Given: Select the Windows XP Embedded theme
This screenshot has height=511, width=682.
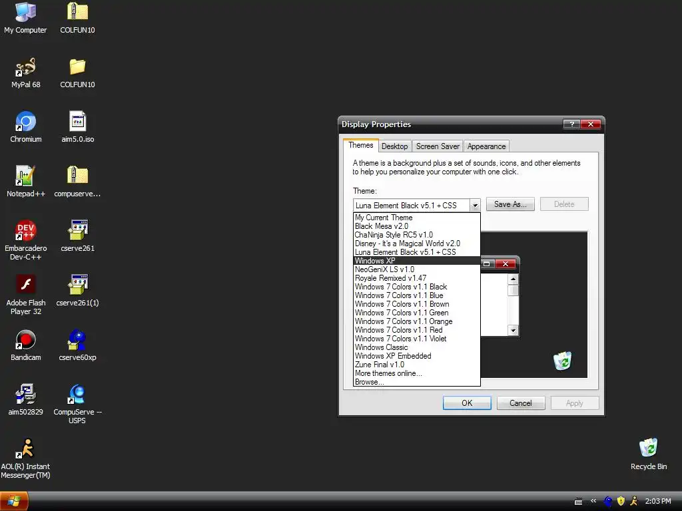Looking at the screenshot, I should pyautogui.click(x=417, y=356).
